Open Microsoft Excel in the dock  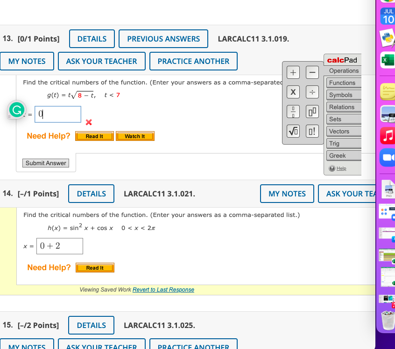388,60
